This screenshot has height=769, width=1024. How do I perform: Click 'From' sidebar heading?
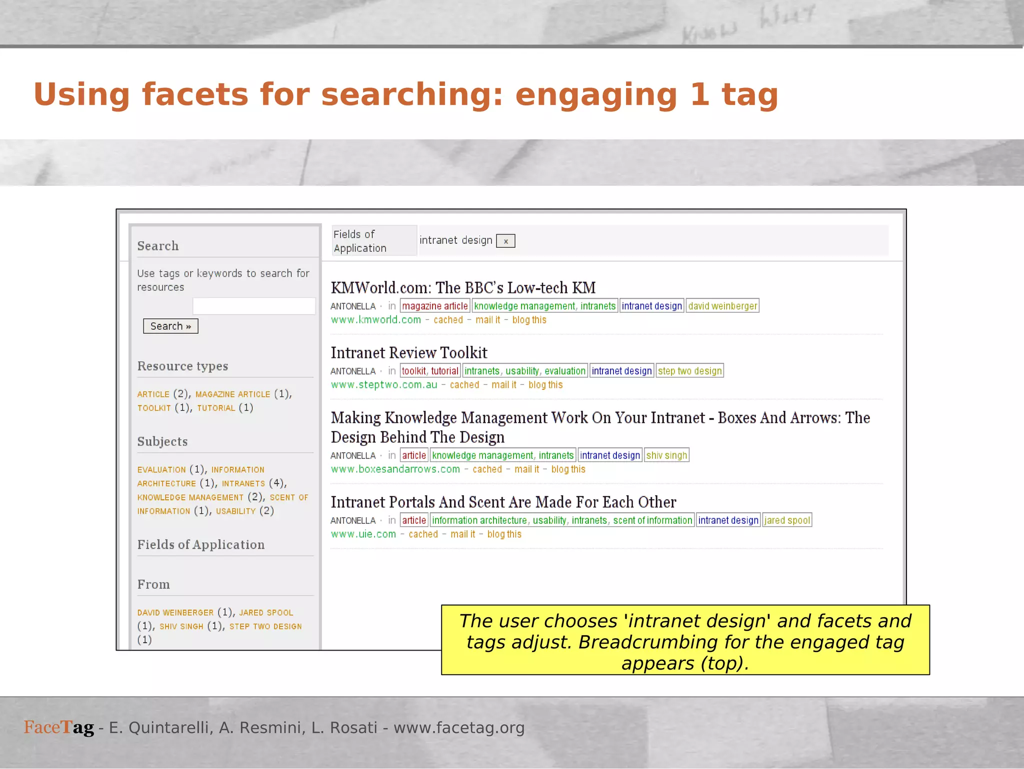pos(153,585)
